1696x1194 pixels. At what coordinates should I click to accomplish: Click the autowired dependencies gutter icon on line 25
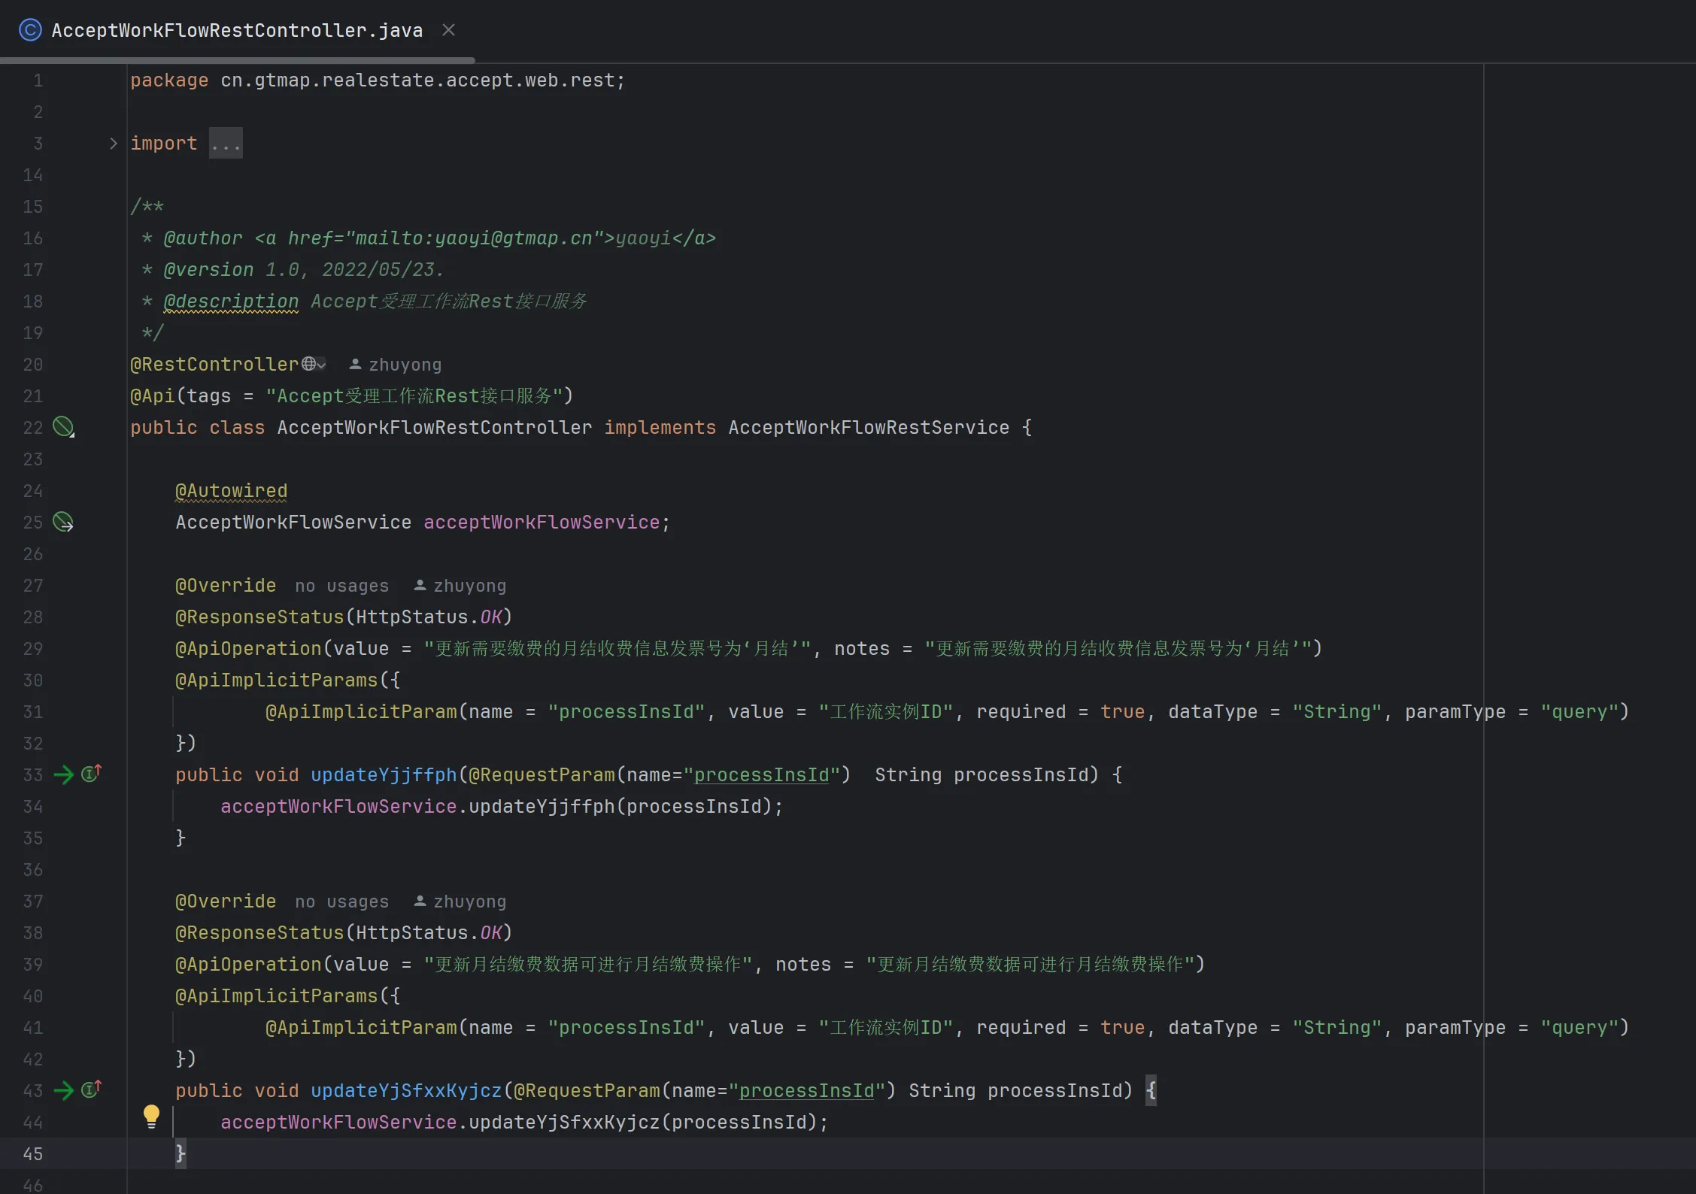pyautogui.click(x=63, y=522)
